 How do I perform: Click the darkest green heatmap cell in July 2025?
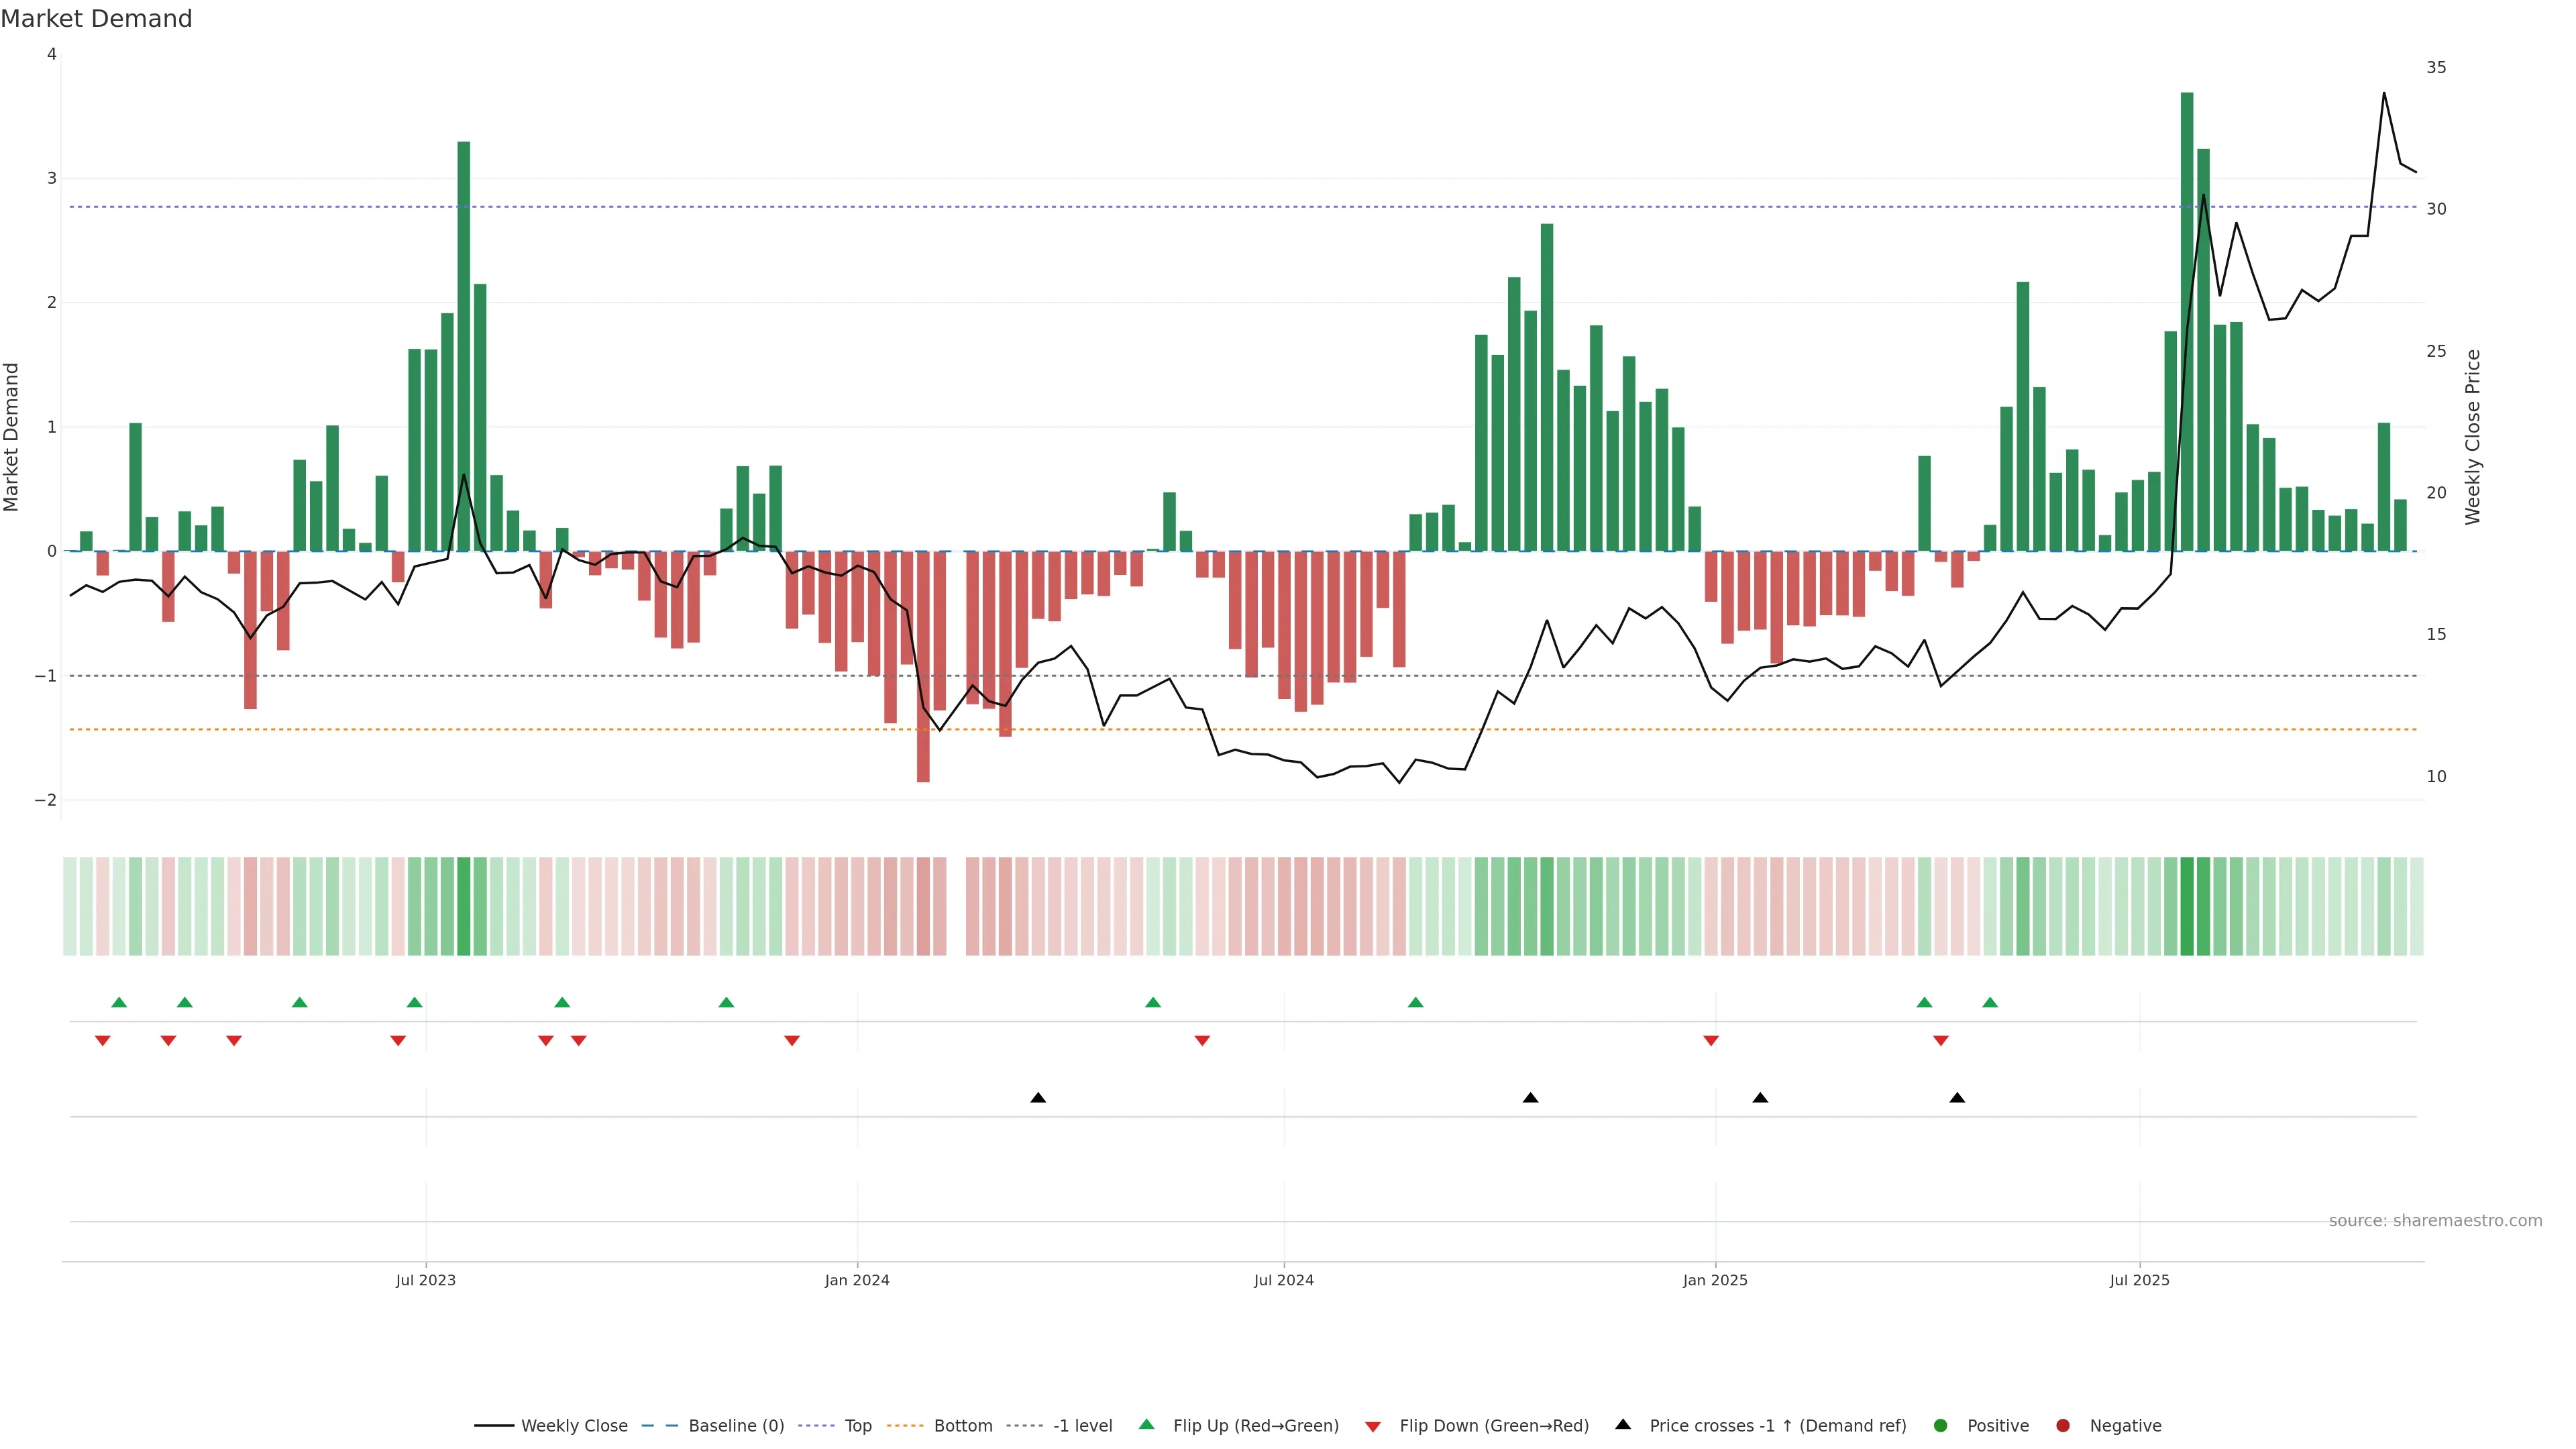pos(2187,906)
